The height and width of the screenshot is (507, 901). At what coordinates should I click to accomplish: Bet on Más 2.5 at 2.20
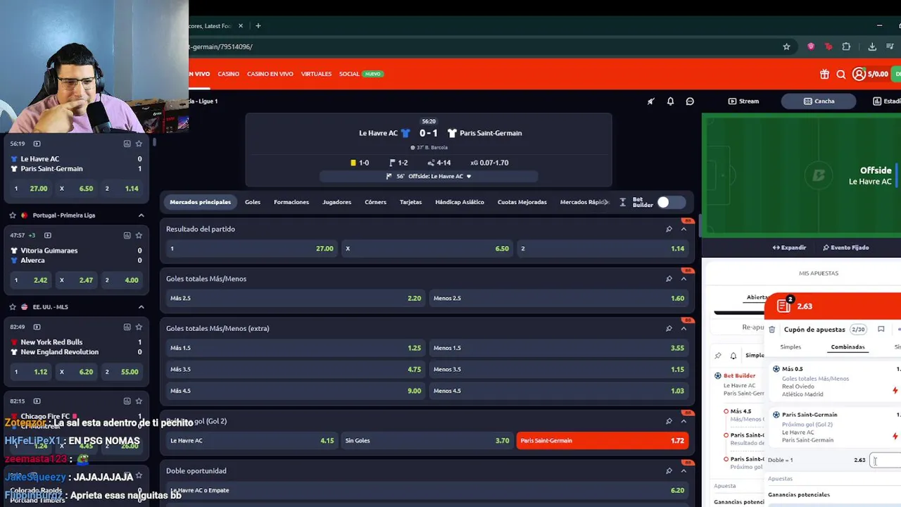pyautogui.click(x=296, y=299)
